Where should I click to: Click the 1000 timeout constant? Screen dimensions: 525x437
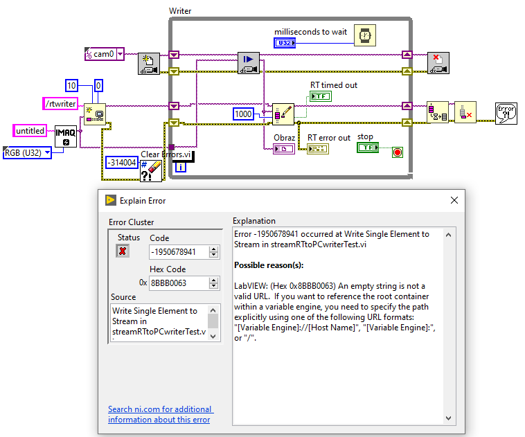pyautogui.click(x=243, y=114)
